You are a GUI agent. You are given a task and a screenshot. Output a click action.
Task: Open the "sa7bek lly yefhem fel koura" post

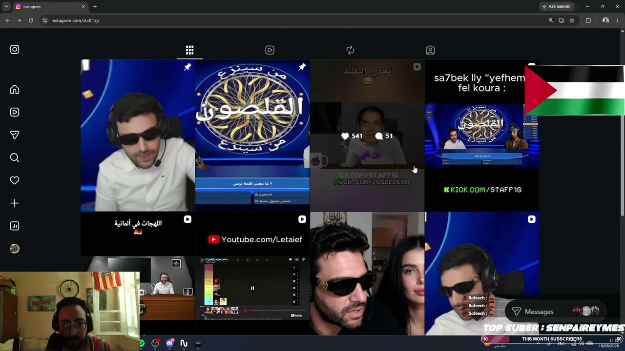(482, 136)
